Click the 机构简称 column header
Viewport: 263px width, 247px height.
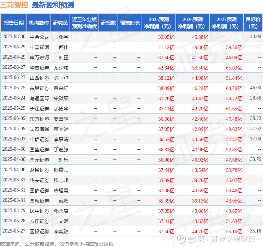39,23
